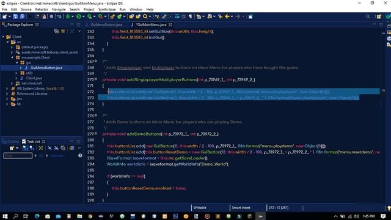Toggle Word Wrap toolbar icon
Image resolution: width=391 pixels, height=220 pixels.
pyautogui.click(x=177, y=16)
